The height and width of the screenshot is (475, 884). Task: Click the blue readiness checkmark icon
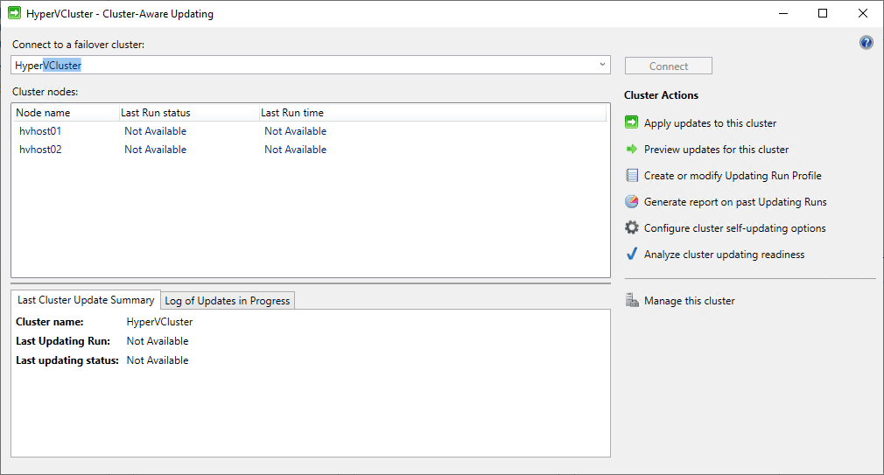(x=632, y=255)
